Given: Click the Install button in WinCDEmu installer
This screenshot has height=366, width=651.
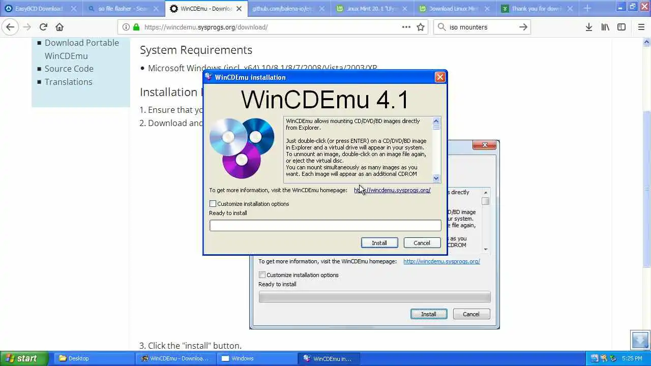Looking at the screenshot, I should coord(379,243).
